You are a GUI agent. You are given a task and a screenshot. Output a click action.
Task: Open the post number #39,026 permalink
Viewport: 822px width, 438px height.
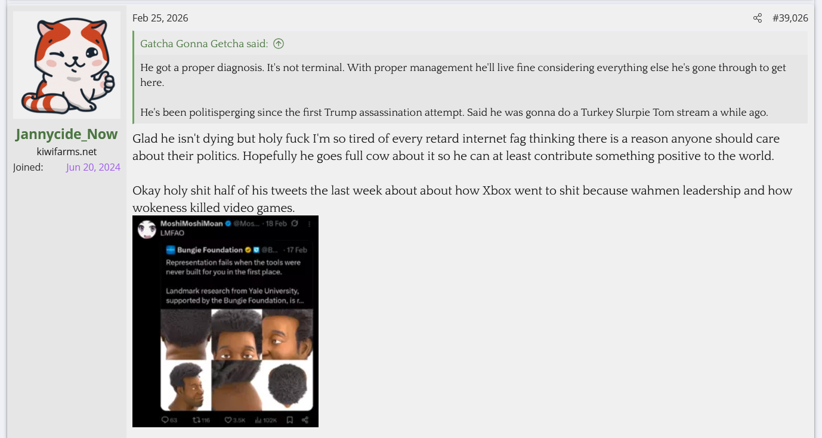pos(790,18)
